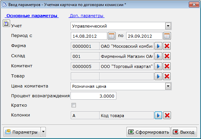The width and height of the screenshot is (201, 139).
Task: Open selection list for Комитент field
Action: pyautogui.click(x=158, y=66)
